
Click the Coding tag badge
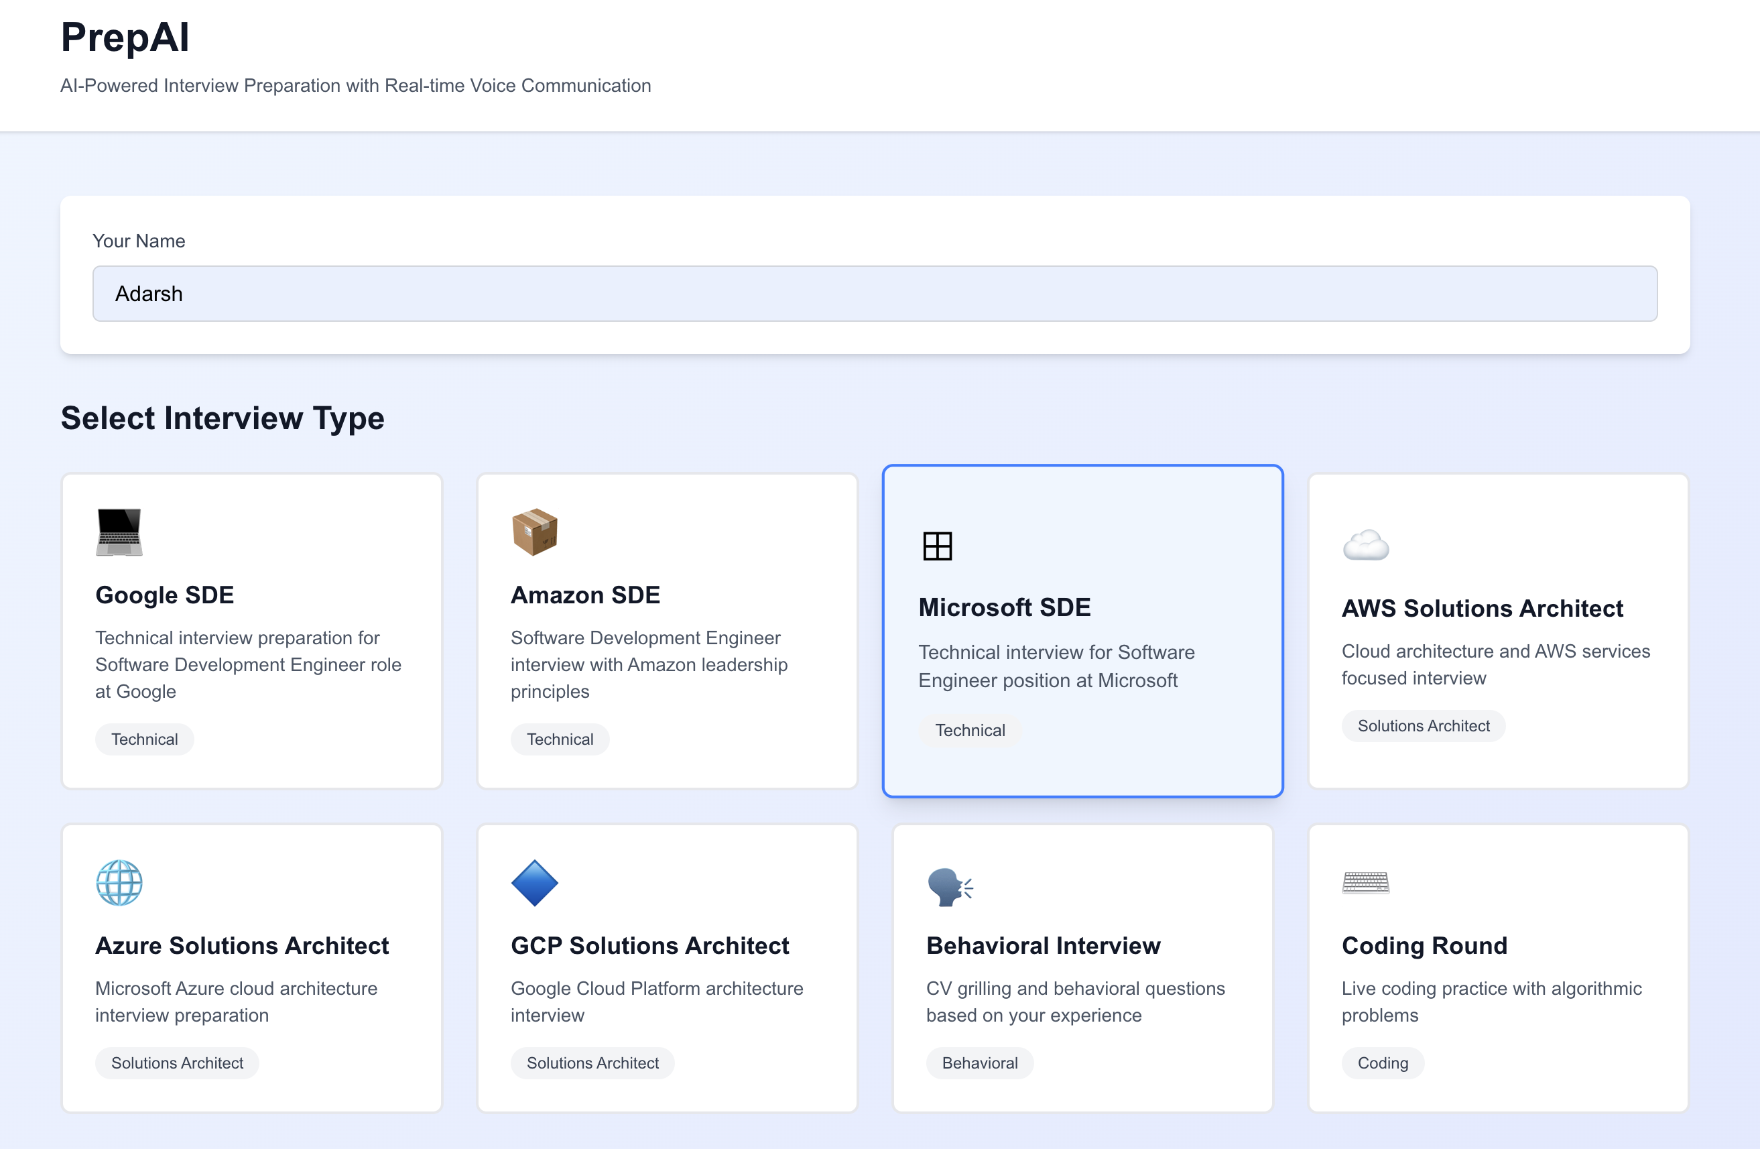coord(1382,1063)
